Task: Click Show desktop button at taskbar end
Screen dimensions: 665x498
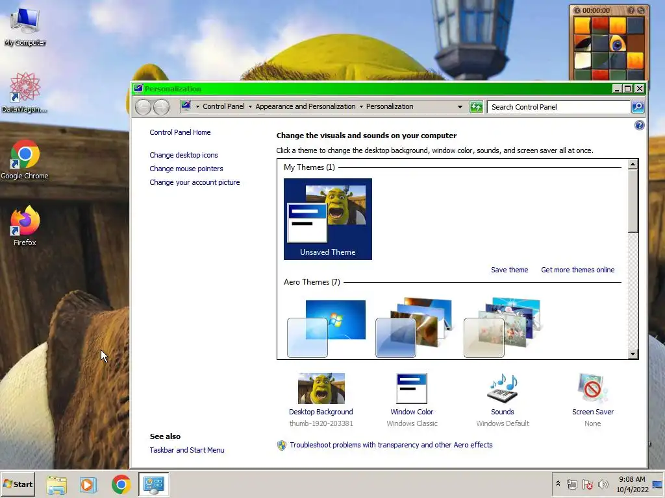Action: coord(657,484)
